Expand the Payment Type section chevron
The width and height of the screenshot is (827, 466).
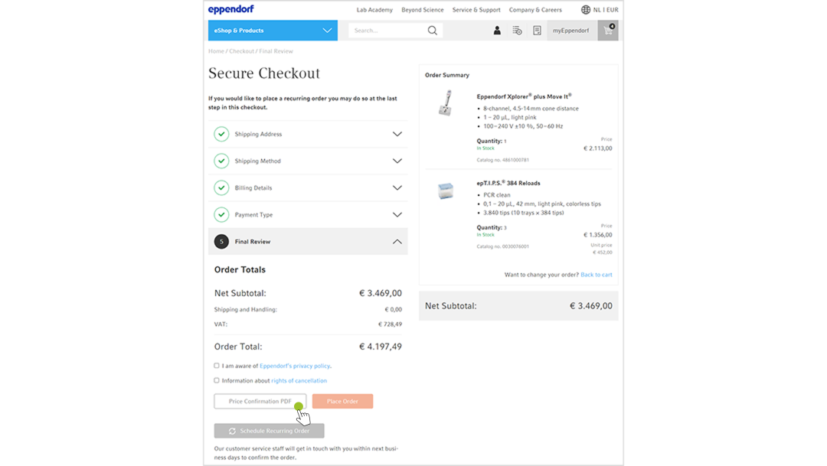pyautogui.click(x=397, y=214)
